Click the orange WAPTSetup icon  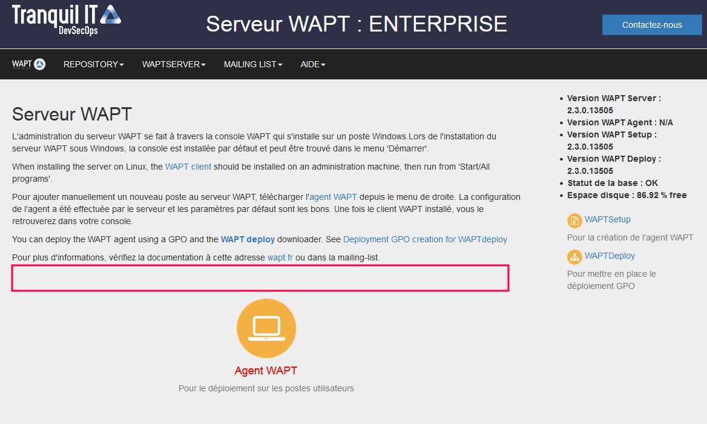click(x=574, y=220)
